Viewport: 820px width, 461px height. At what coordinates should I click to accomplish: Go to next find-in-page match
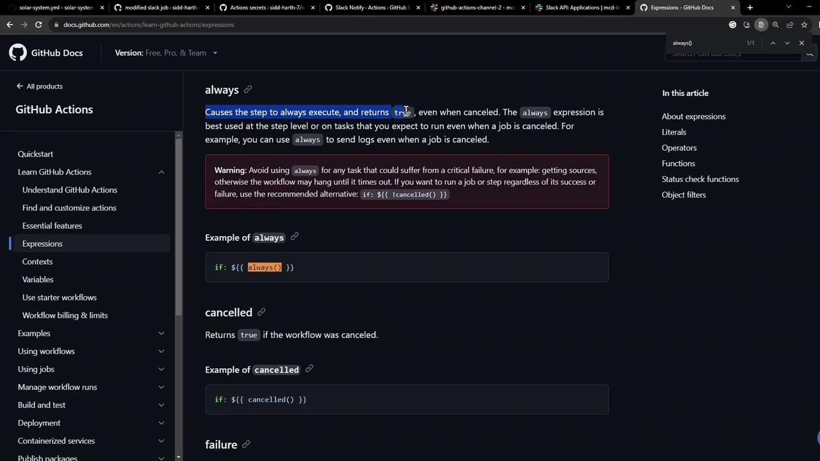(787, 43)
